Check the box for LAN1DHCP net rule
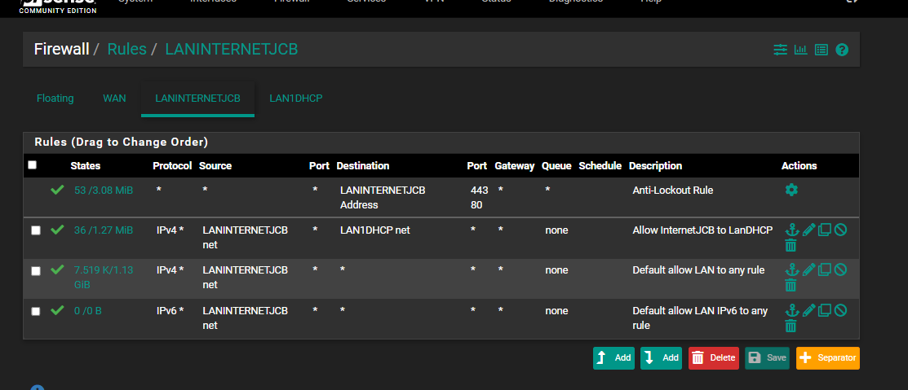The image size is (908, 390). click(x=36, y=230)
